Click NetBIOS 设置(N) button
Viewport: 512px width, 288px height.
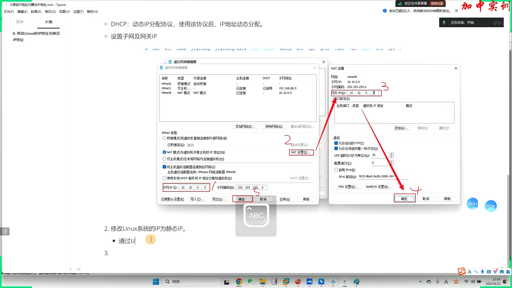point(379,187)
